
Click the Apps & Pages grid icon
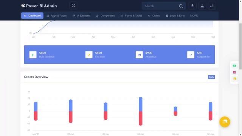coord(48,16)
